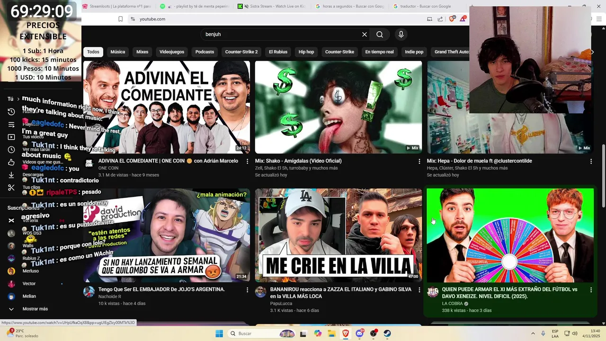Click the YouTube search magnifier button
Image resolution: width=606 pixels, height=341 pixels.
[380, 34]
